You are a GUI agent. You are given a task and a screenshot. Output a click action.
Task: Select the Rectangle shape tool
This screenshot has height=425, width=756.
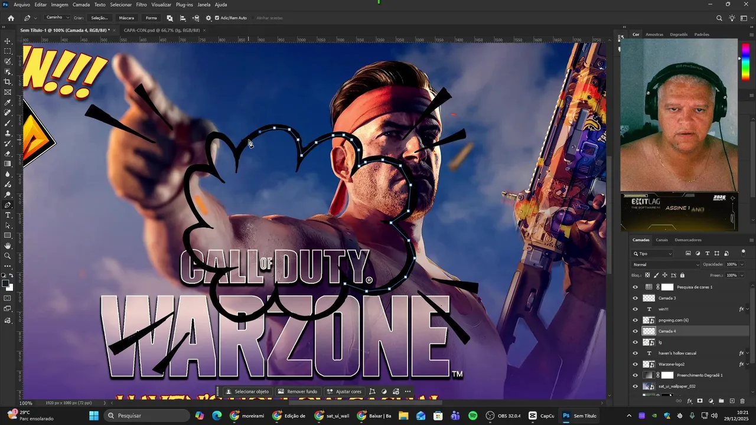[8, 236]
